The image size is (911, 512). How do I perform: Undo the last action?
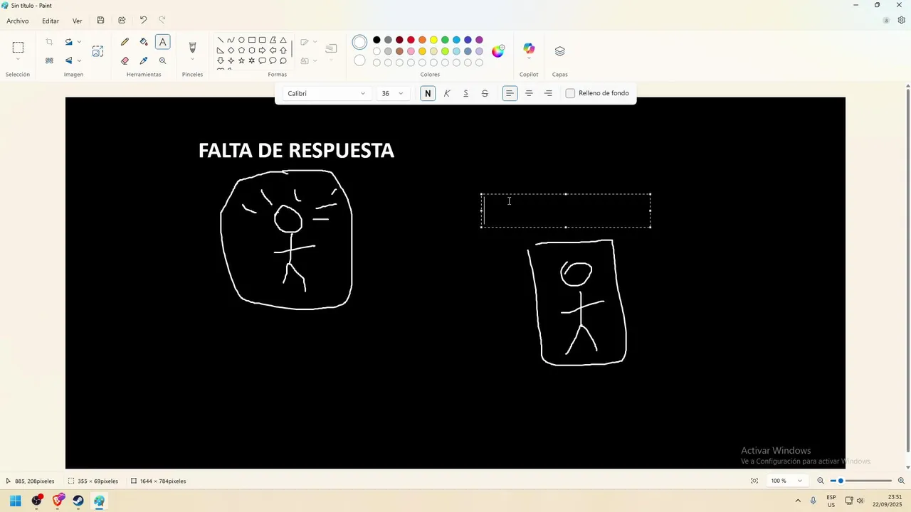pos(143,21)
